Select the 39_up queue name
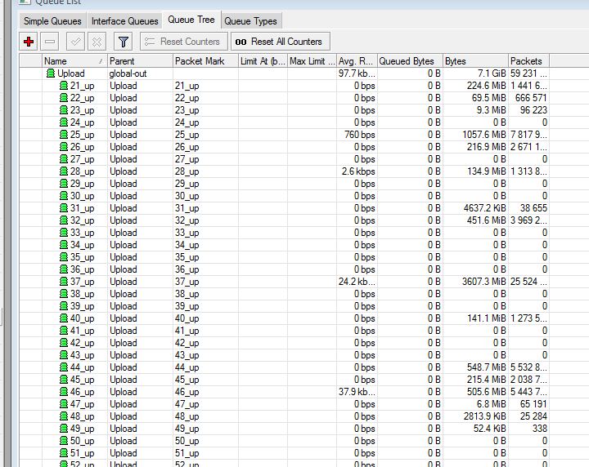 [x=82, y=306]
